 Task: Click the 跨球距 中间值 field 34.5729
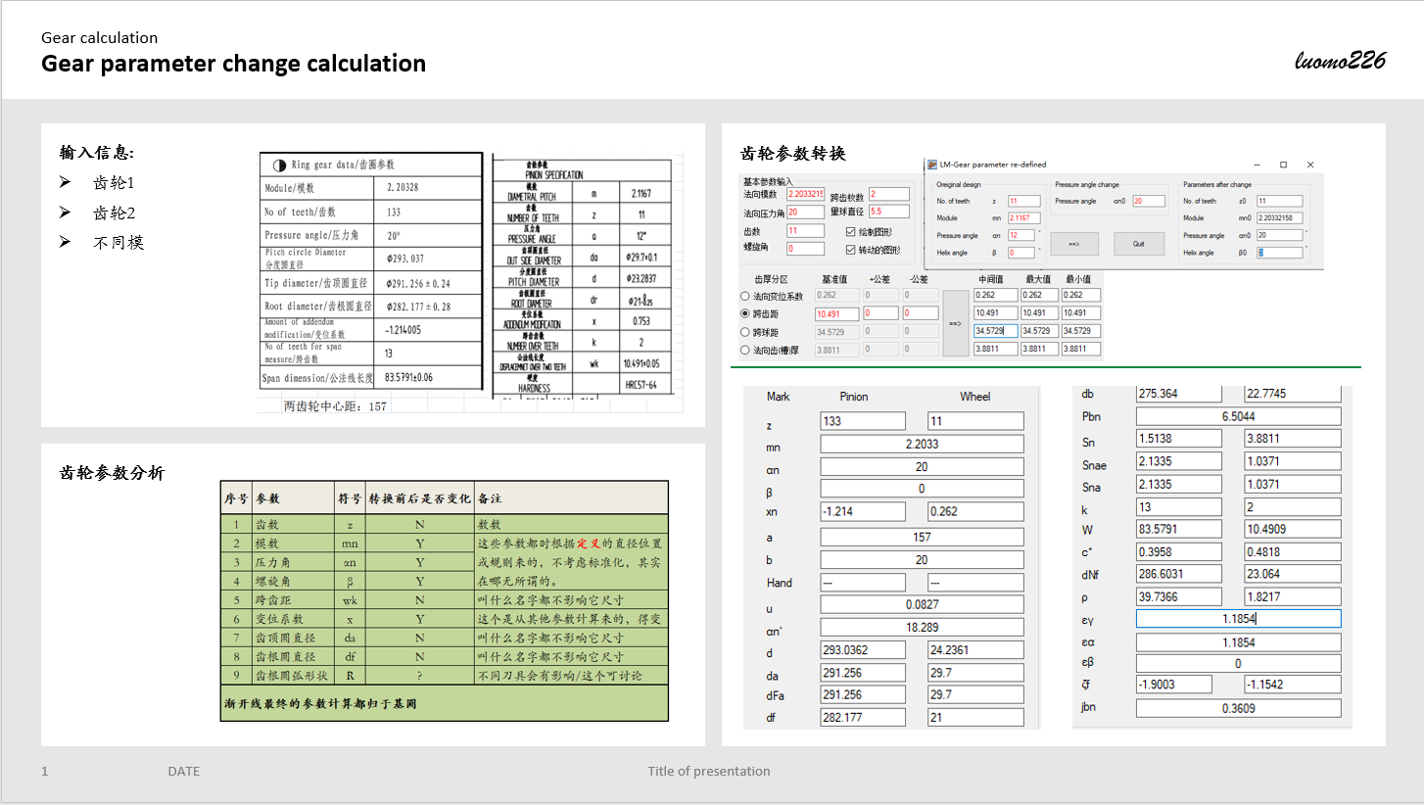point(996,331)
